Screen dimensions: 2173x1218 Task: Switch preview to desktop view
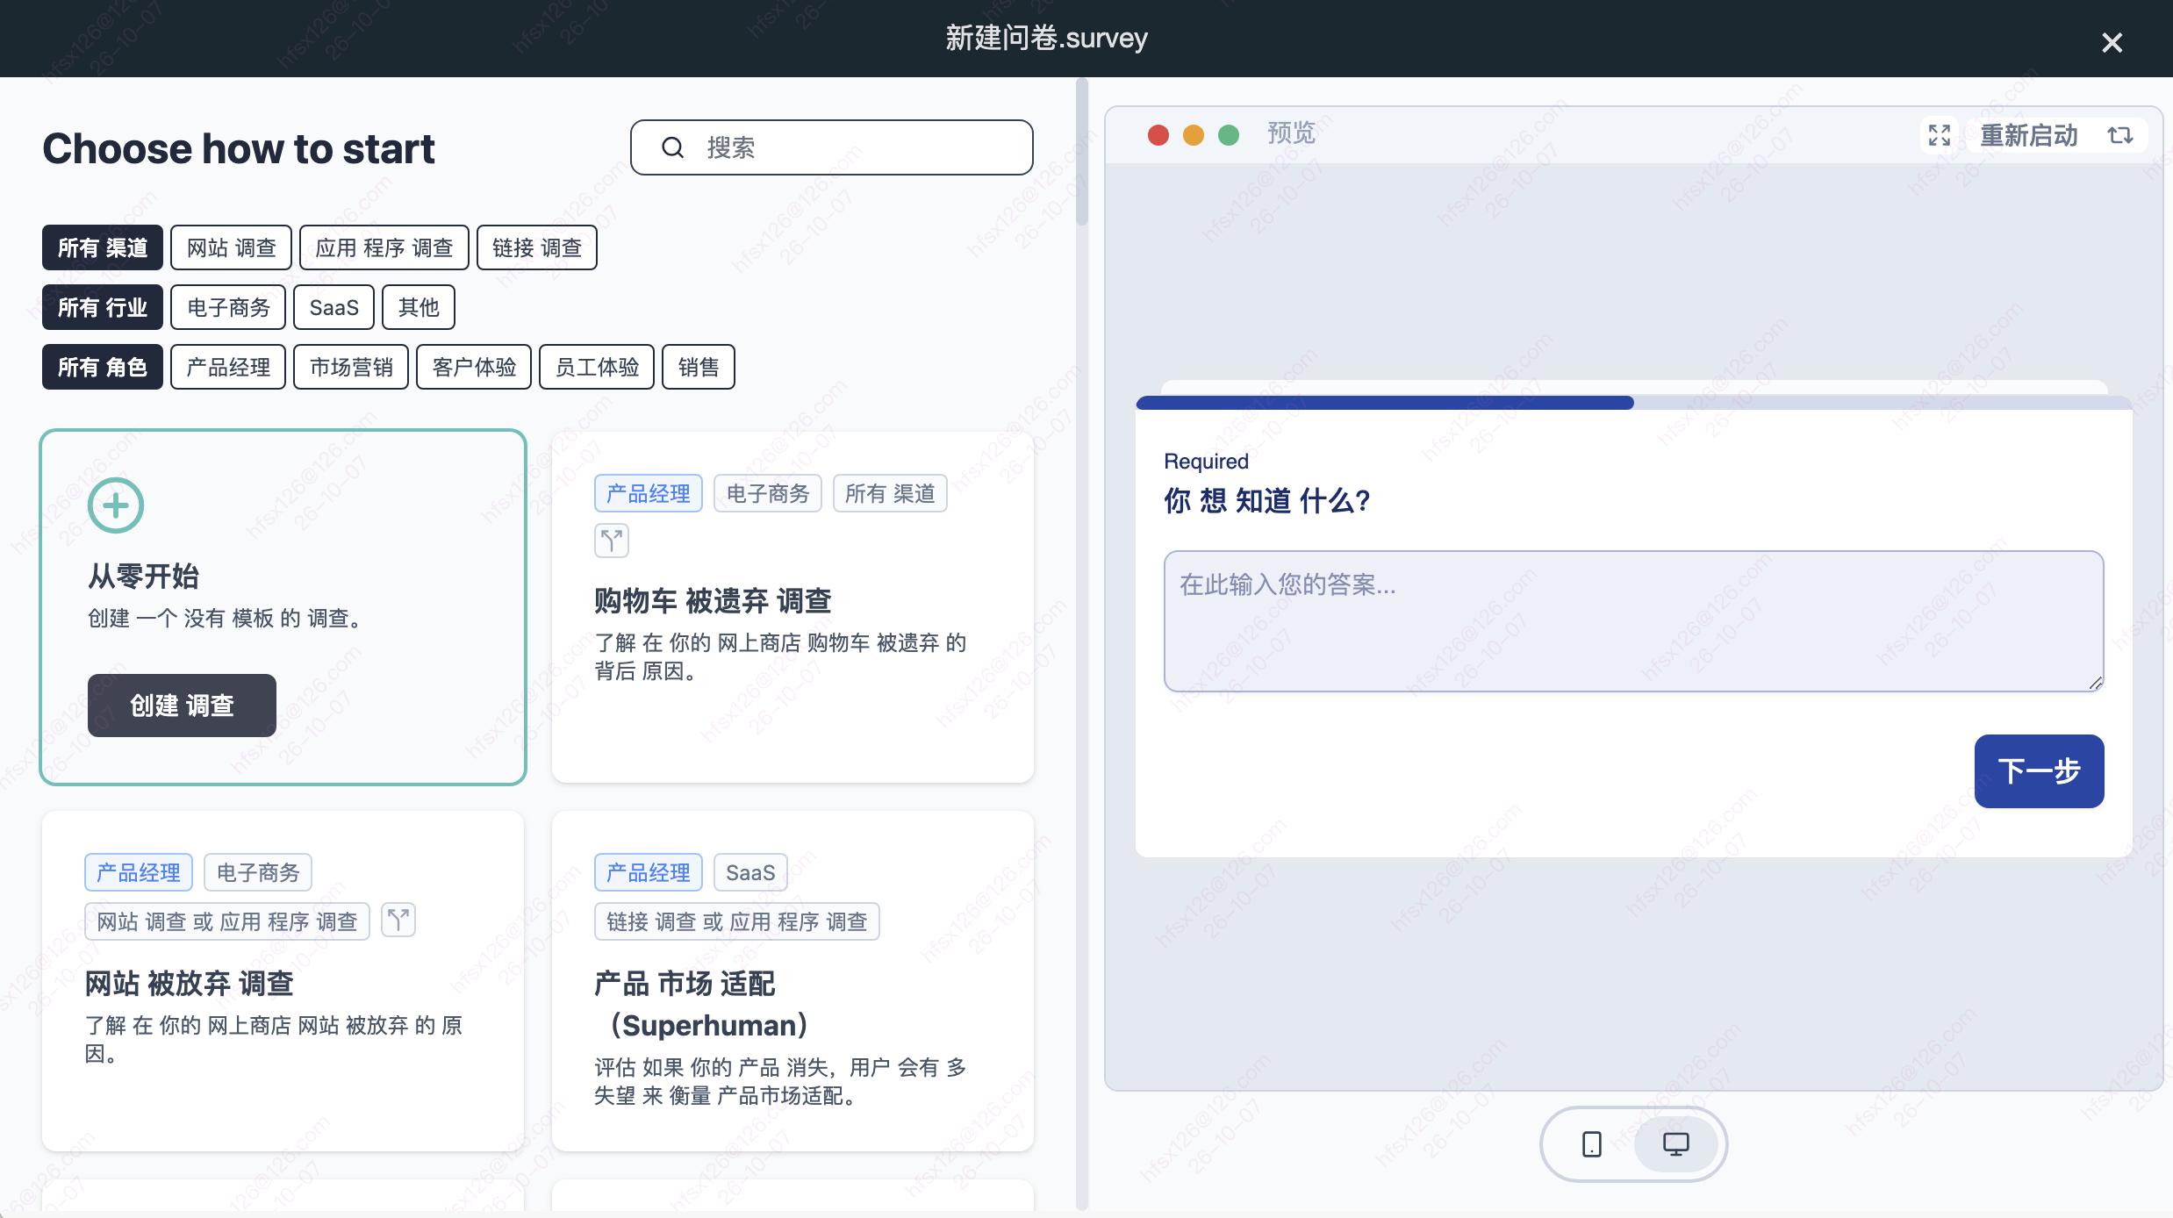tap(1676, 1143)
